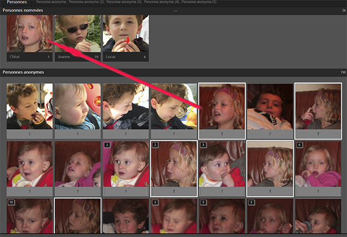Open the Personnes tab
Viewport: 347px width, 237px height.
click(17, 2)
